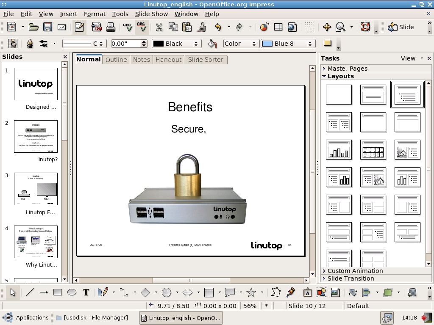
Task: Expand the Slide Transition section
Action: coord(351,278)
